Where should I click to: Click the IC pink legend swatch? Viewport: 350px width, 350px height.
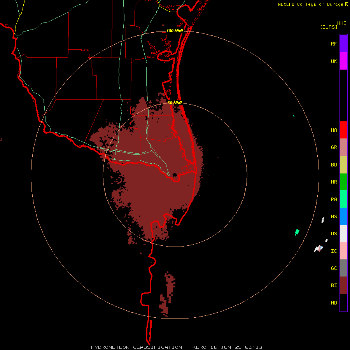[343, 251]
